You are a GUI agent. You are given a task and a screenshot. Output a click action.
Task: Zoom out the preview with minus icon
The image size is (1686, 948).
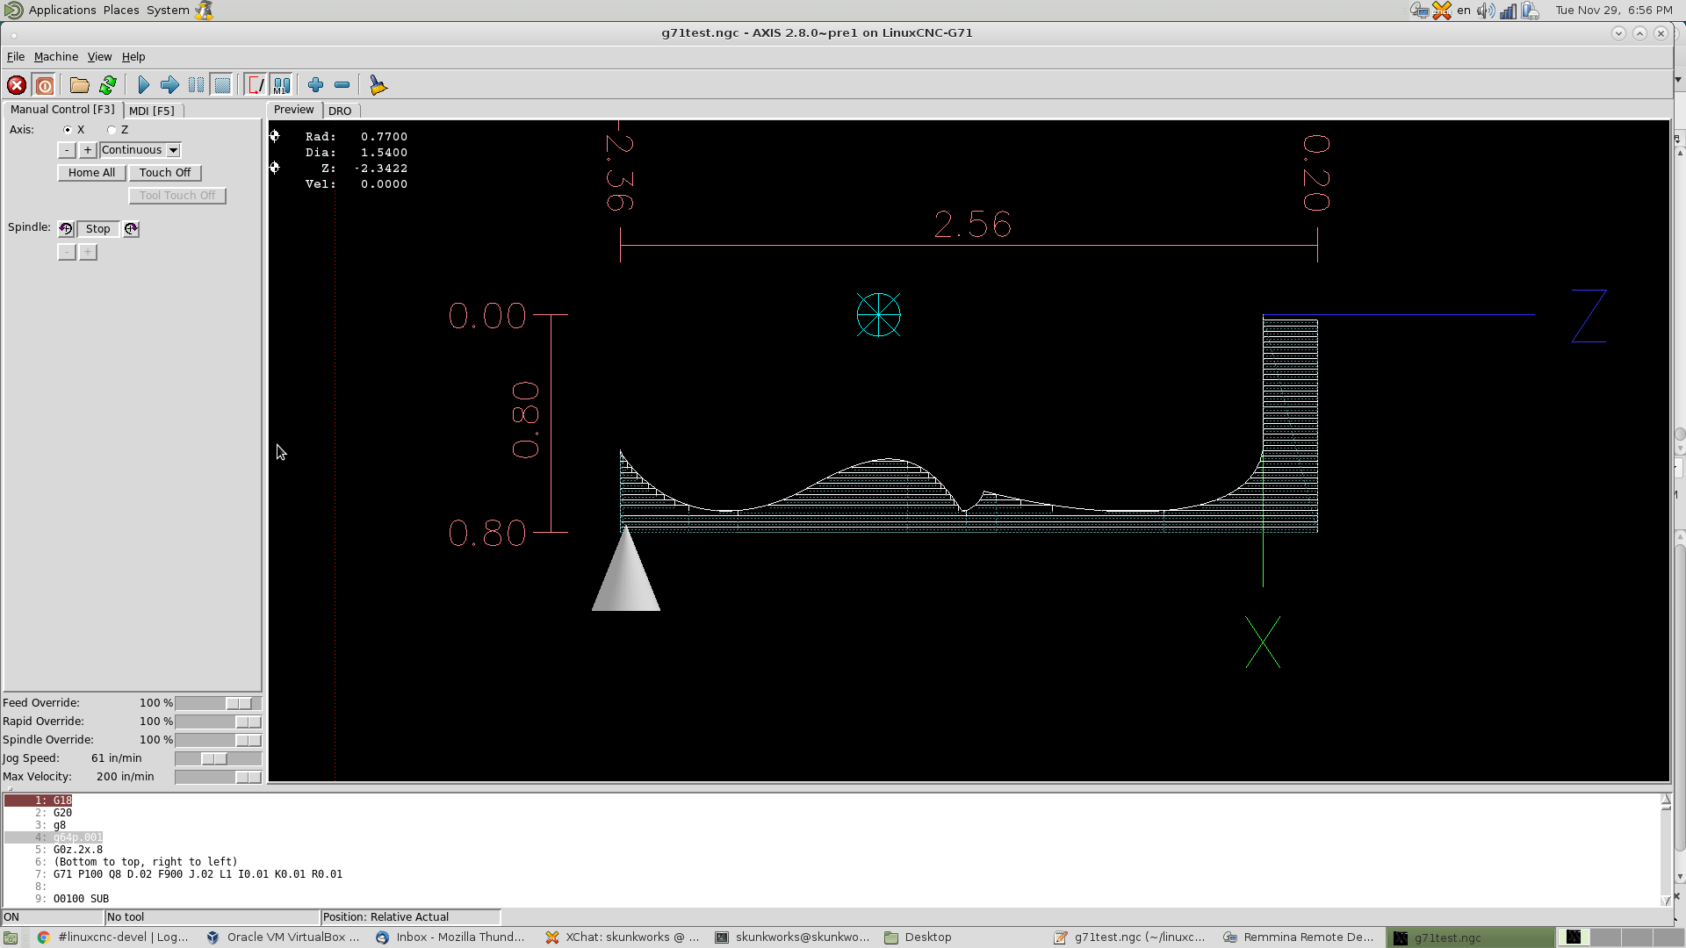coord(342,85)
